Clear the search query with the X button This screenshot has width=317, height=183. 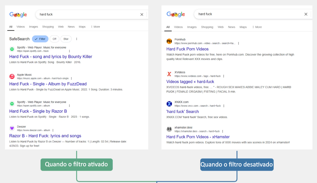(142, 15)
